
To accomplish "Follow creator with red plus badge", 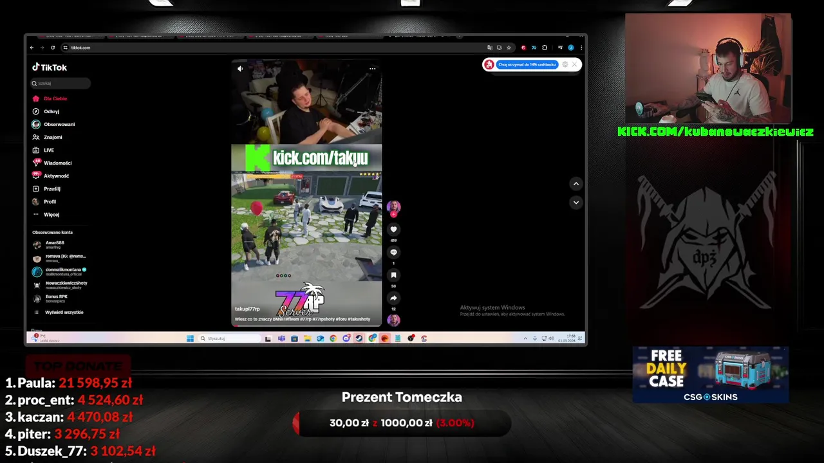I will click(393, 214).
